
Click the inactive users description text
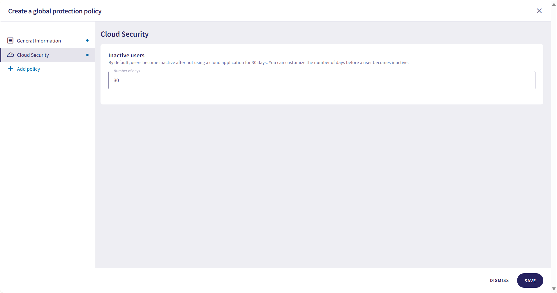point(258,63)
